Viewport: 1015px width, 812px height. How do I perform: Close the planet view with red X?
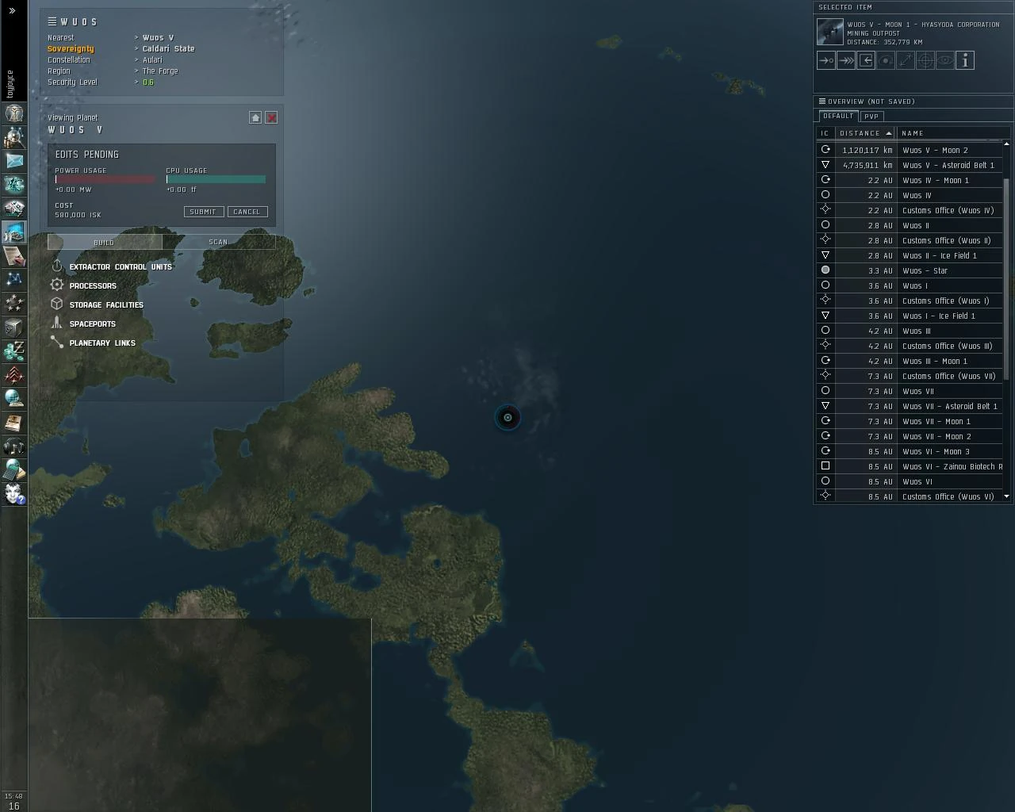(x=271, y=117)
